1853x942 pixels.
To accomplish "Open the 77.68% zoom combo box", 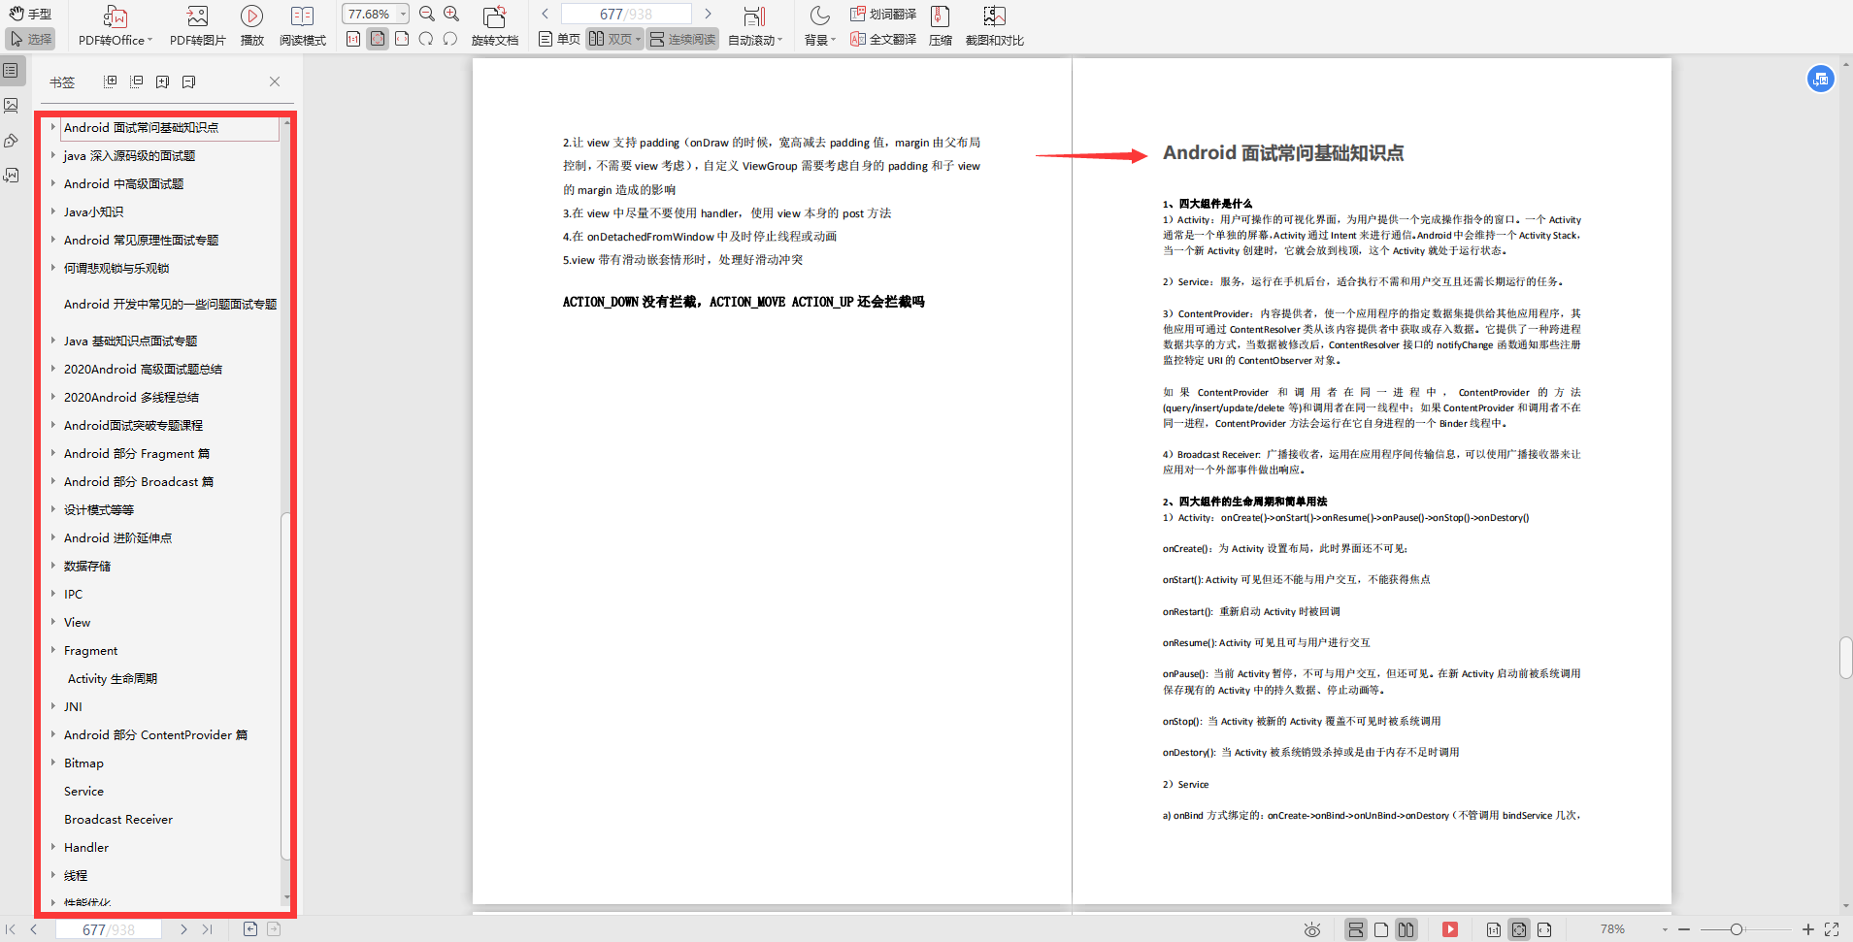I will pyautogui.click(x=375, y=14).
